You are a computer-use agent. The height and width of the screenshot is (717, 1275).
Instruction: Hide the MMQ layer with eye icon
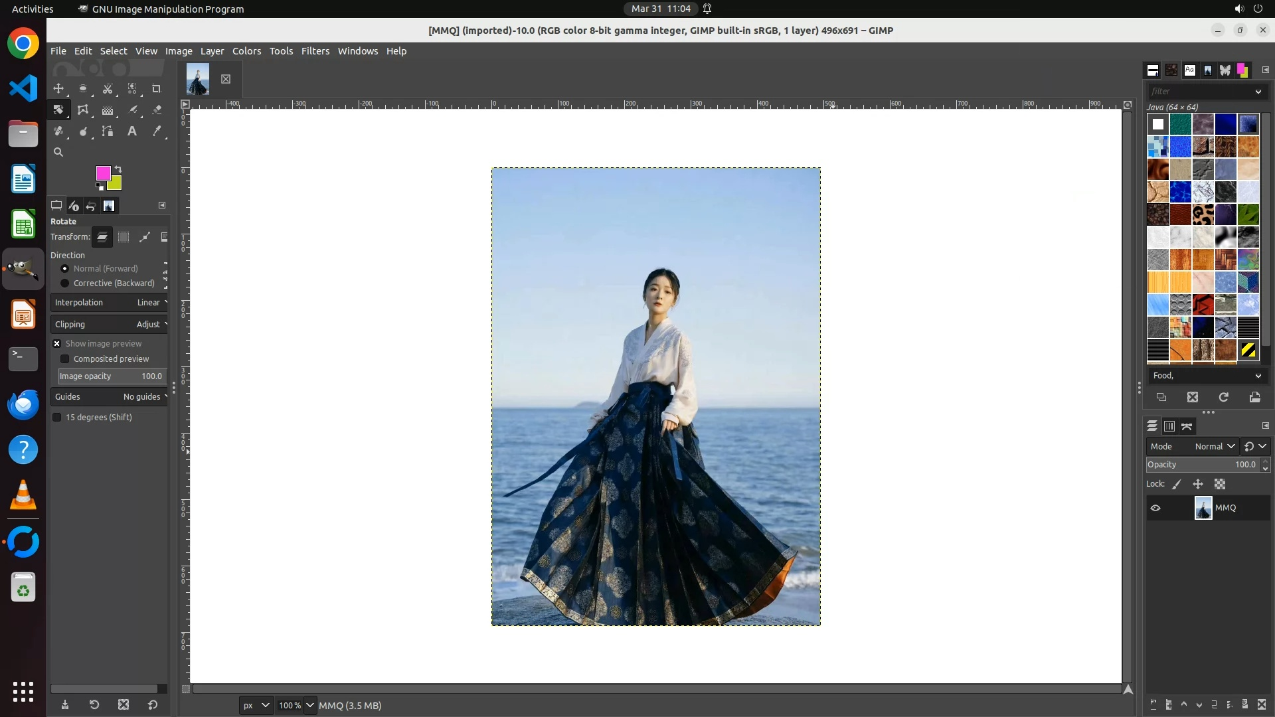point(1155,508)
